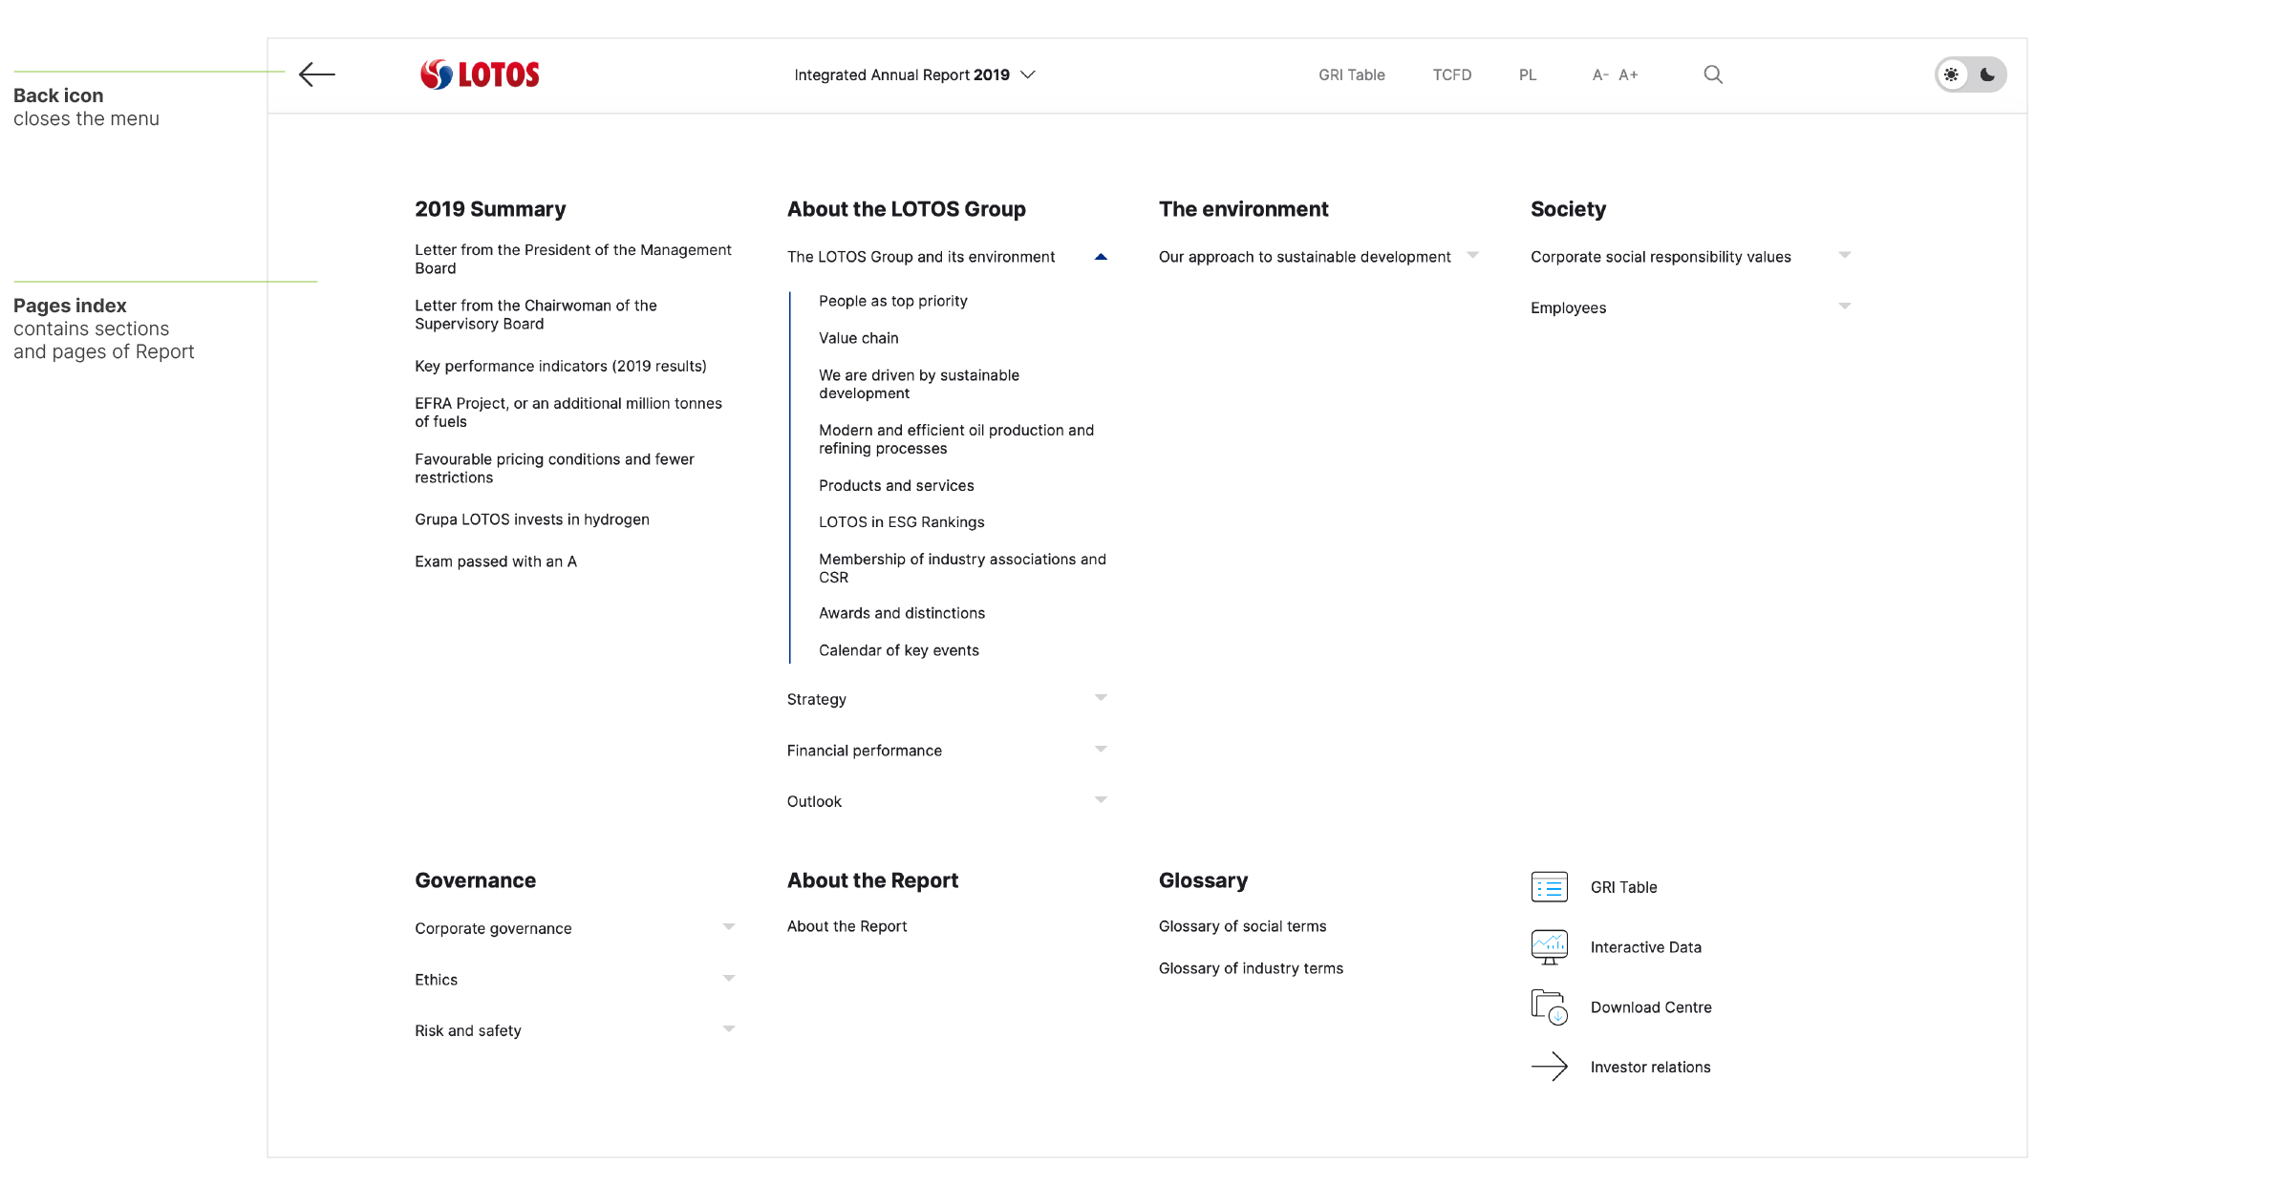Open Calendar of key events page
2293x1186 pixels.
[899, 650]
